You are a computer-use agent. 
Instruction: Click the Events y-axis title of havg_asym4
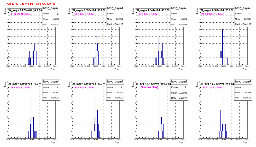(5, 85)
